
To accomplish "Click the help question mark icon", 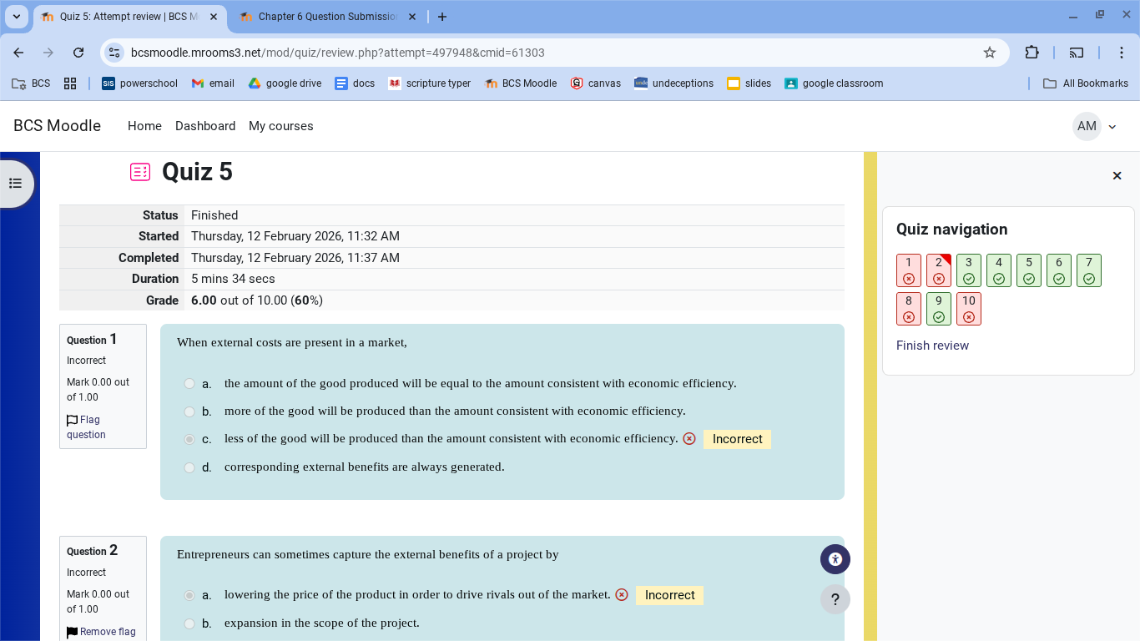I will click(x=835, y=598).
